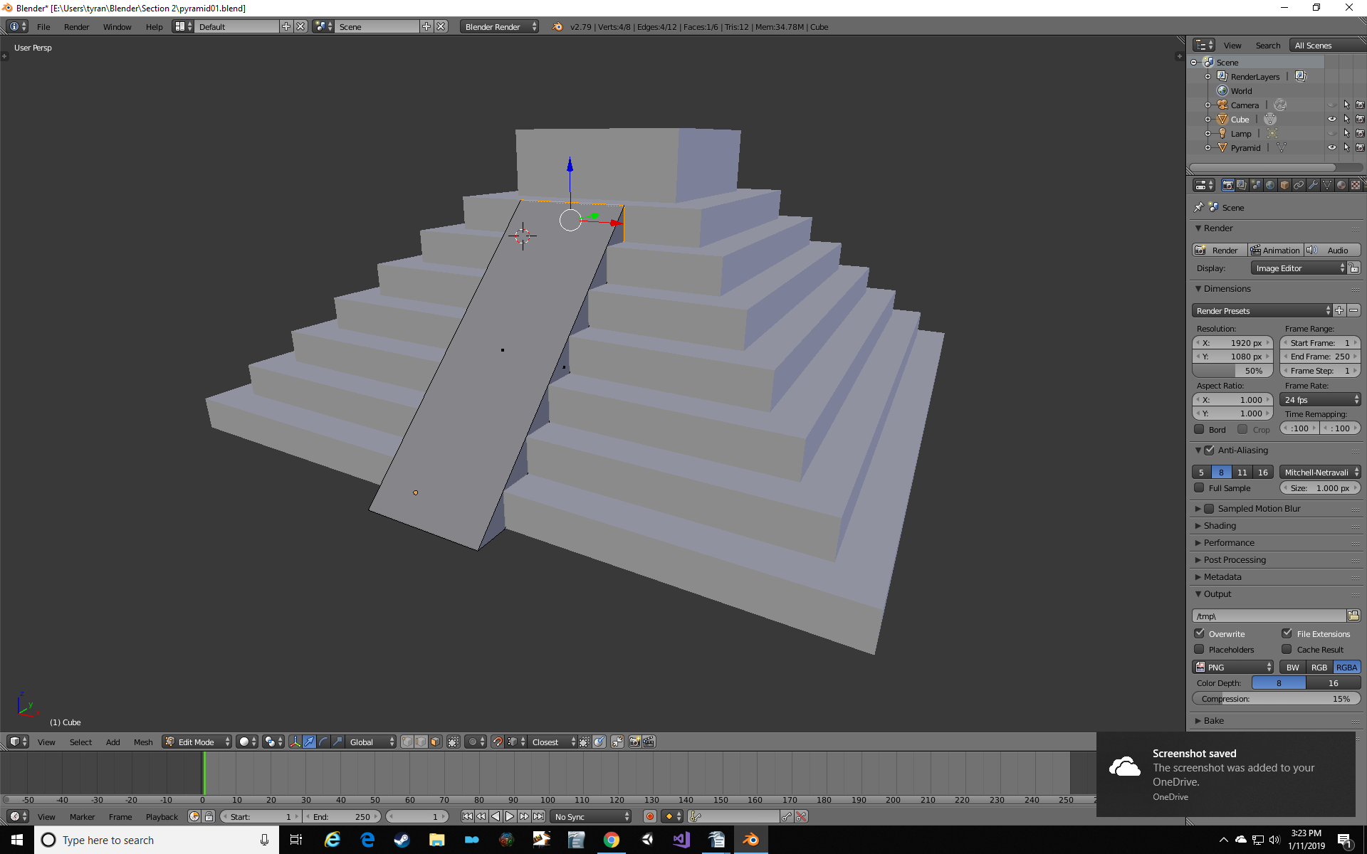This screenshot has width=1367, height=854.
Task: Open the Edit Mode dropdown
Action: click(197, 742)
